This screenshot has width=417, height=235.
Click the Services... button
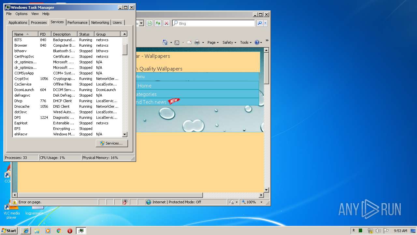[112, 143]
